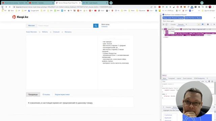
Task: Open the Спальня breadcrumb
Action: click(x=56, y=32)
